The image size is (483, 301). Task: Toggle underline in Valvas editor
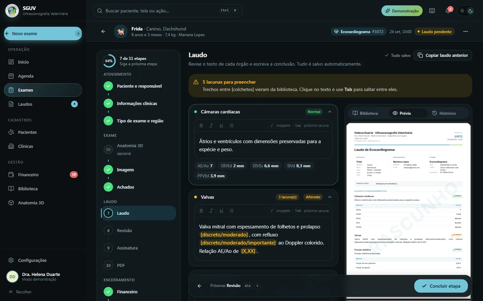[x=221, y=211]
